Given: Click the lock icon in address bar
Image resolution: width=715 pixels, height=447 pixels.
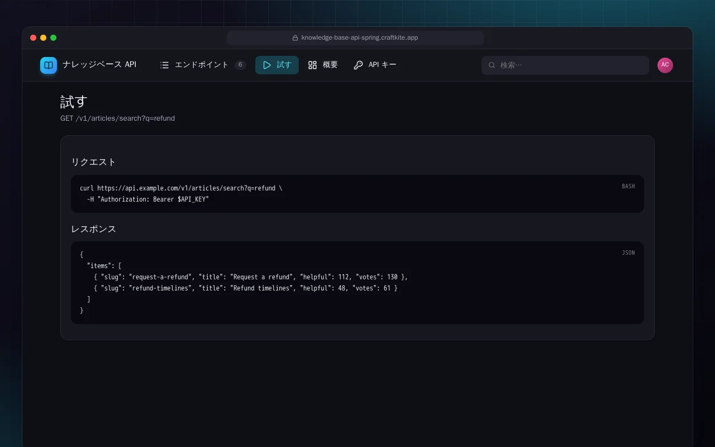Looking at the screenshot, I should click(295, 38).
